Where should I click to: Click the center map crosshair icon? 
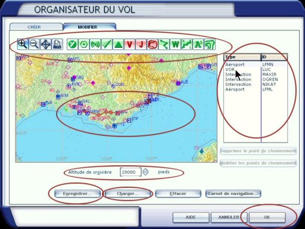point(46,44)
